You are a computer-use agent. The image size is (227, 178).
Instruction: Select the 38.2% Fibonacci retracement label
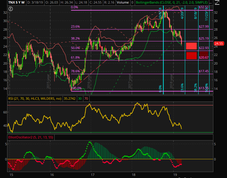click(x=75, y=38)
